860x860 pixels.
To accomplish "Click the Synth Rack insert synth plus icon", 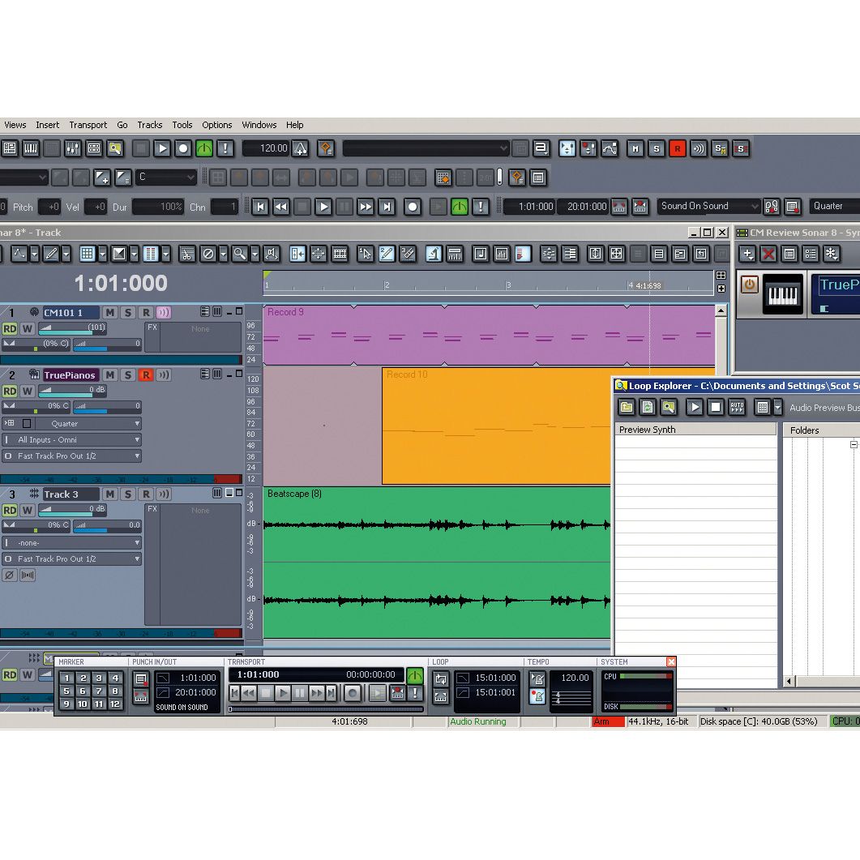I will [747, 254].
